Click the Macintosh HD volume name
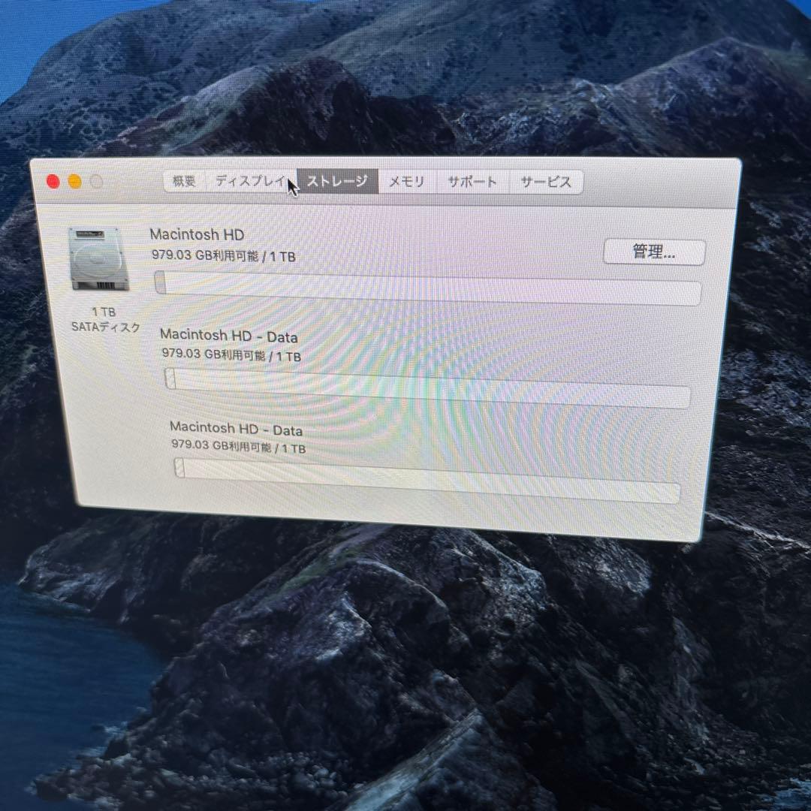This screenshot has height=811, width=811. (x=196, y=234)
